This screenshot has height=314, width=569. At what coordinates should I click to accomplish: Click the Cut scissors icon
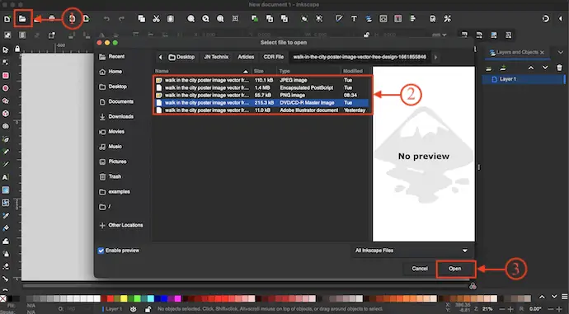pyautogui.click(x=156, y=19)
